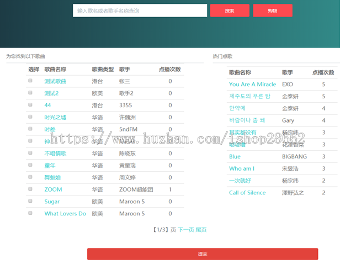Submit with the red 提交 button
The height and width of the screenshot is (274, 356).
tap(203, 254)
